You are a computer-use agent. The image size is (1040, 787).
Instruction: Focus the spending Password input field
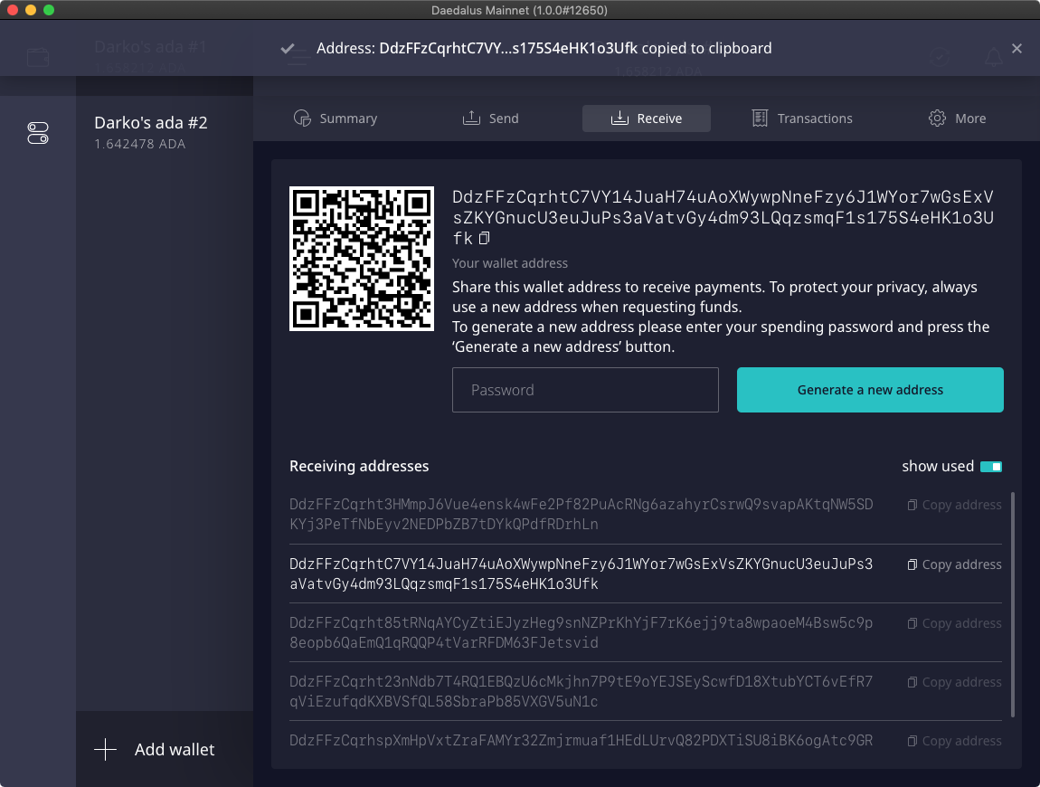coord(585,390)
